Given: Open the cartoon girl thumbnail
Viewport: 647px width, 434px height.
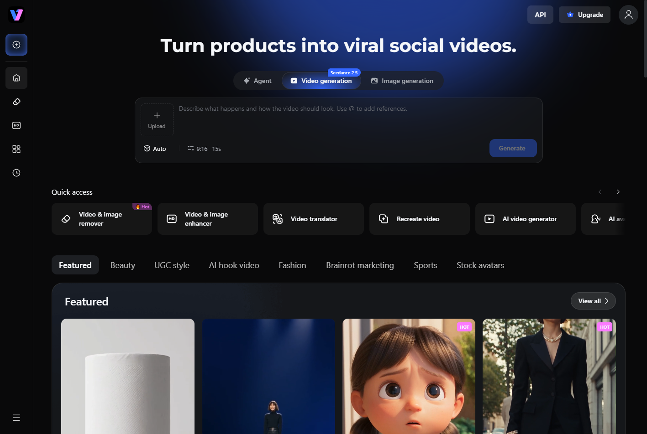Looking at the screenshot, I should (x=409, y=376).
